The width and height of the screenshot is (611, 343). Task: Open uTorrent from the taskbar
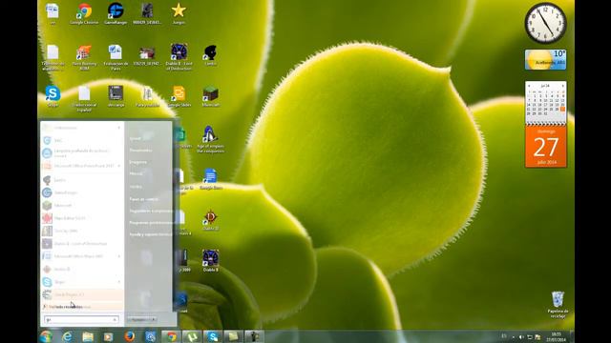pos(192,336)
